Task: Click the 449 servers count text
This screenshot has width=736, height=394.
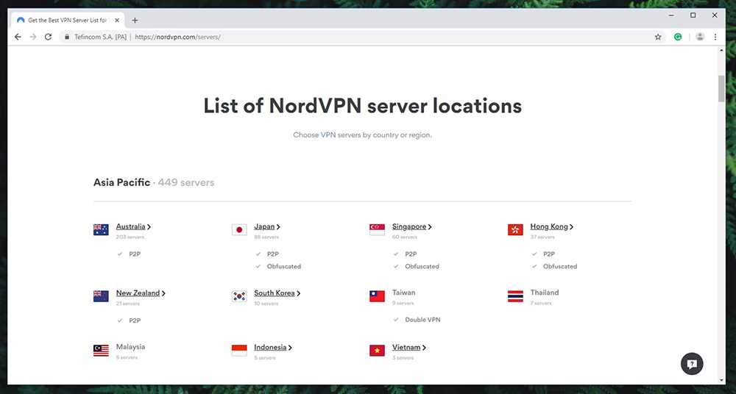Action: 186,182
